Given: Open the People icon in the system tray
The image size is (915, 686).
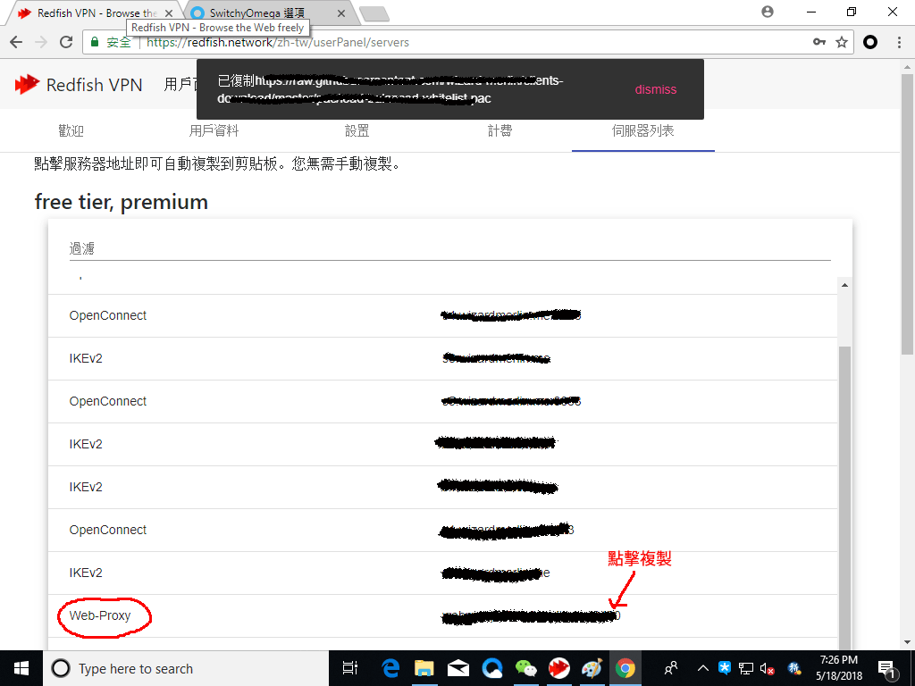Looking at the screenshot, I should coord(672,667).
